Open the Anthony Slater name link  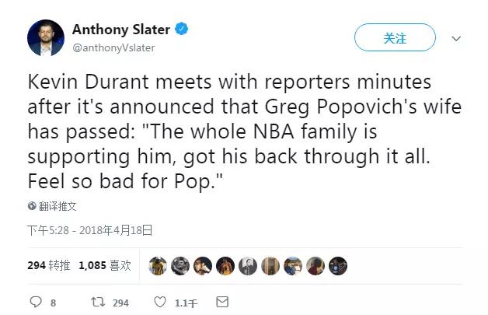(121, 30)
